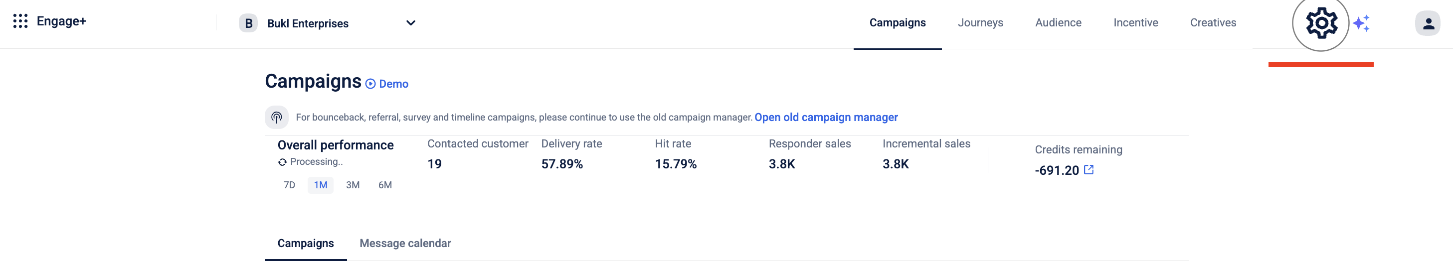This screenshot has width=1453, height=265.
Task: Click the Processing refresh icon
Action: pos(282,162)
